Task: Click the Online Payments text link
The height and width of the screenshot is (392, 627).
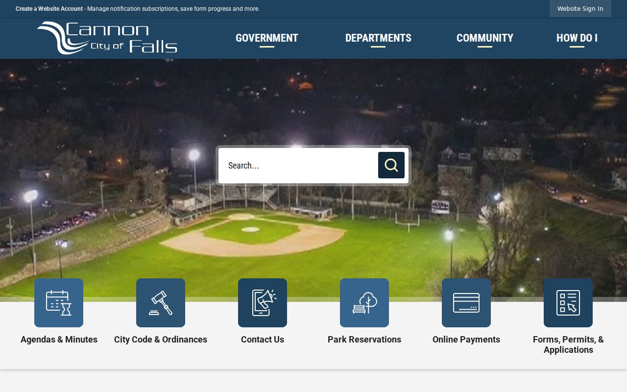Action: (x=466, y=340)
